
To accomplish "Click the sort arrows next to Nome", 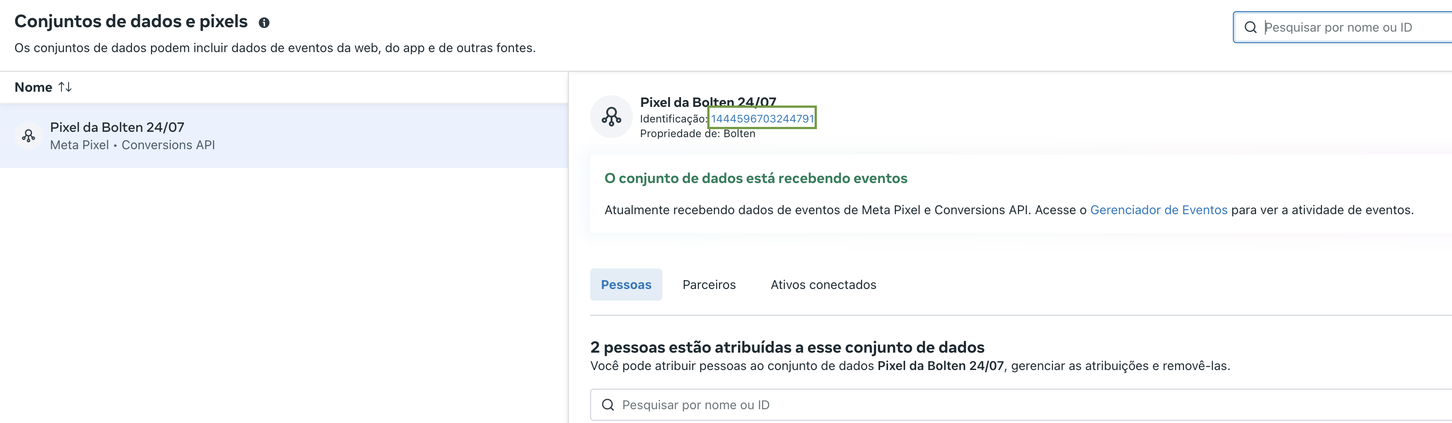I will coord(65,87).
